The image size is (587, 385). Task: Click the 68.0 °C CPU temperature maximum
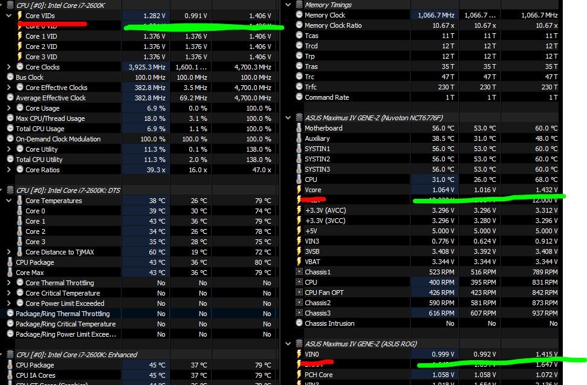coord(546,180)
